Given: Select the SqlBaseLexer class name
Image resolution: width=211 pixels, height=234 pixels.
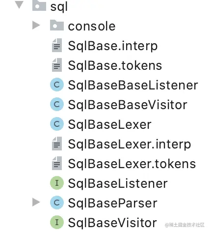Looking at the screenshot, I should click(109, 124).
